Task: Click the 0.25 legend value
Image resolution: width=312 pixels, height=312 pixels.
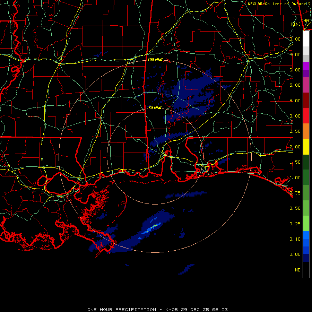Action: pyautogui.click(x=295, y=224)
